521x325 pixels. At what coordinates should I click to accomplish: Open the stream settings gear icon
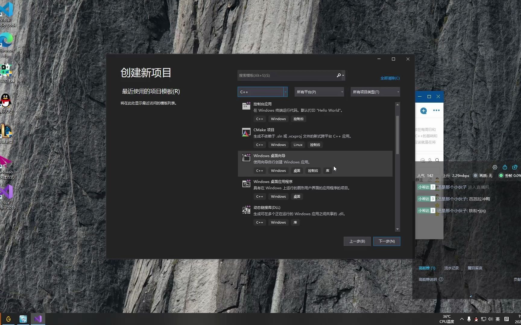(495, 167)
